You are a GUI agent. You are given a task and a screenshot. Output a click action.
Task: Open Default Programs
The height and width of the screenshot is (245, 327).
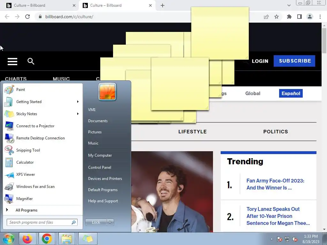(103, 190)
